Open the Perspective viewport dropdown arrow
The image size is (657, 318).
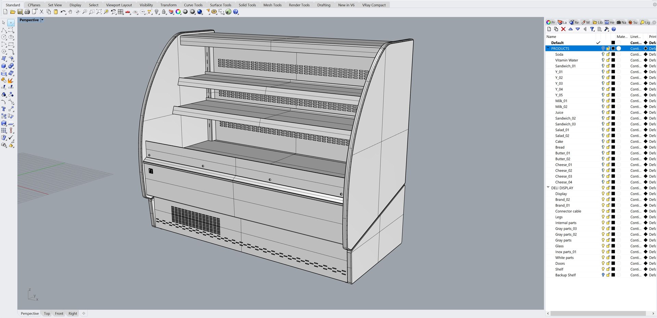[42, 20]
